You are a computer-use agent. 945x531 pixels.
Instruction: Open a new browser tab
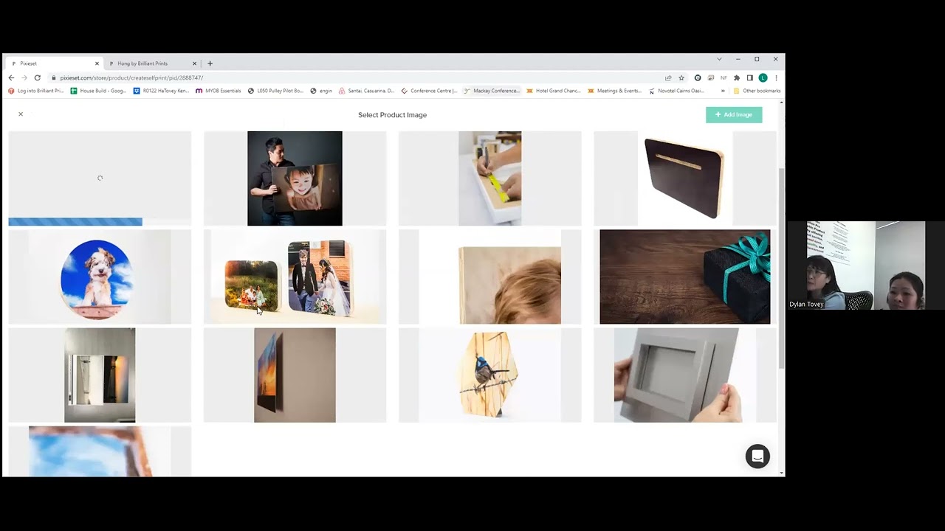pos(210,63)
